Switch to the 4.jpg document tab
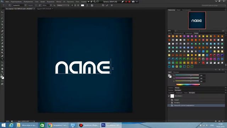Screen dimensions: 227x128 click(x=44, y=9)
